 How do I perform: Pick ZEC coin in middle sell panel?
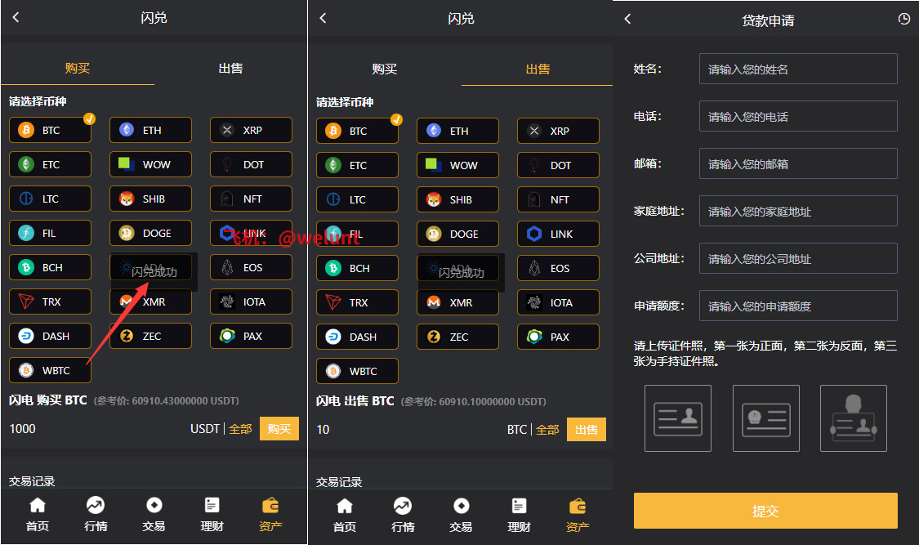click(x=457, y=337)
